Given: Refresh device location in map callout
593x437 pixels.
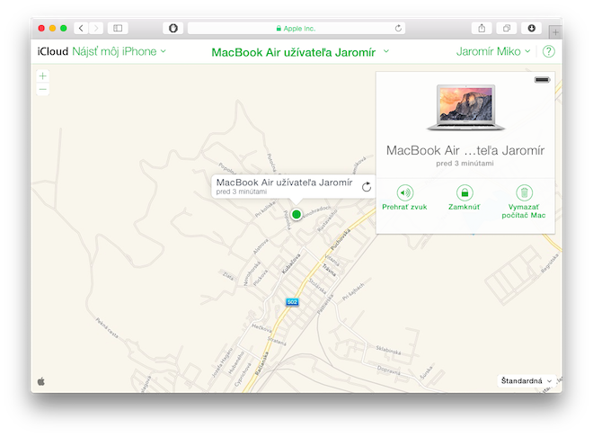Looking at the screenshot, I should point(366,187).
